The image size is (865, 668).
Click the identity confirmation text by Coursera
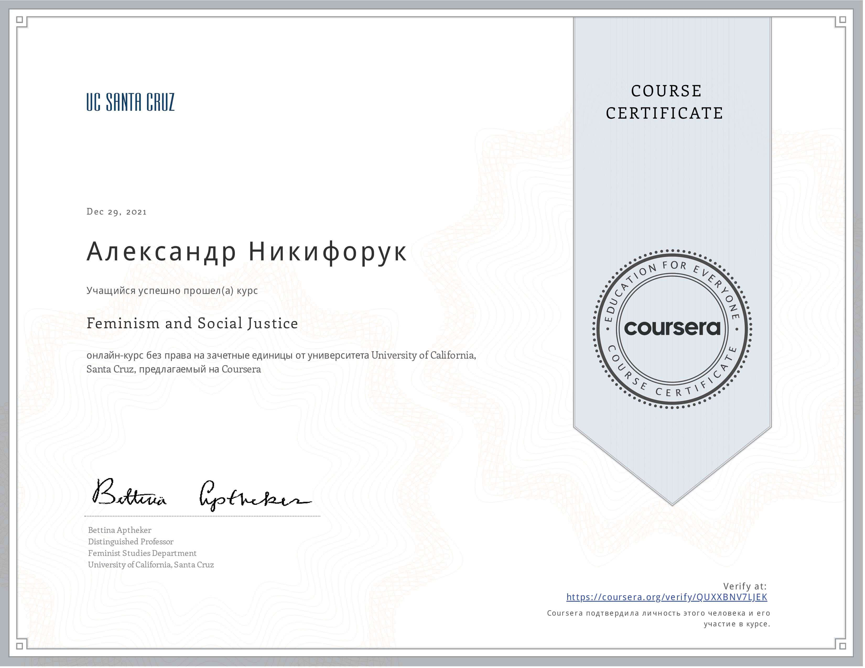[659, 619]
